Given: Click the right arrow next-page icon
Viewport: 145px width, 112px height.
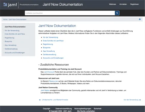Looking at the screenshot, I should (140, 100).
